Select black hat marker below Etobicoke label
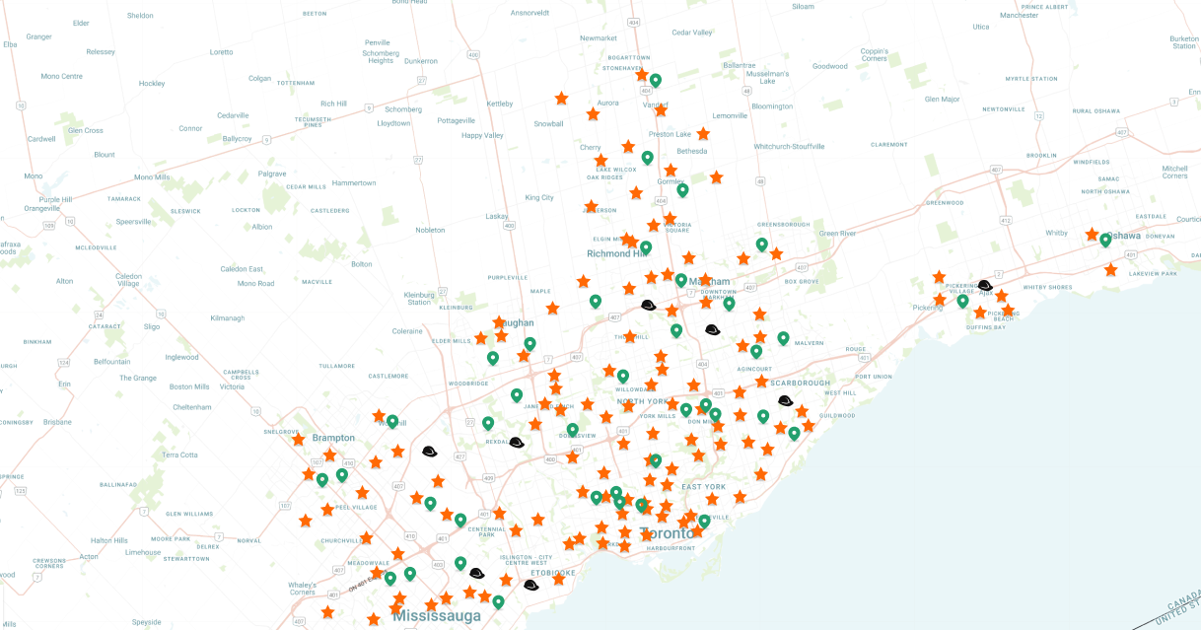 point(530,585)
